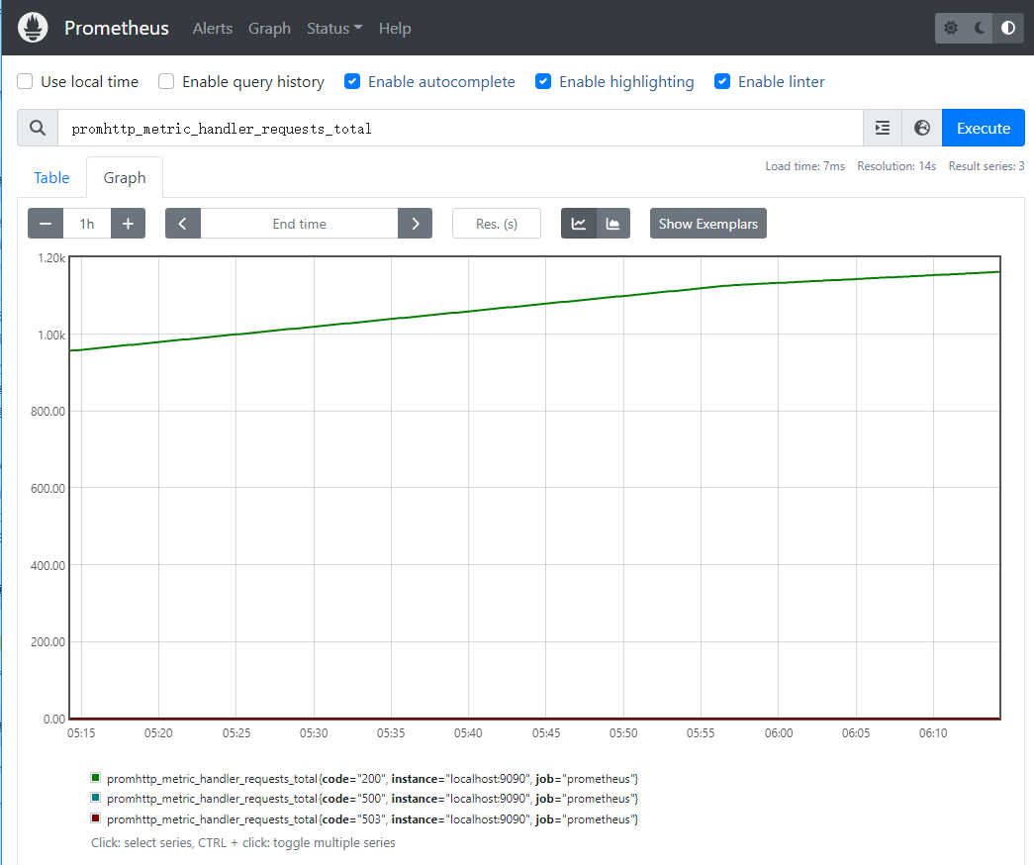1034x865 pixels.
Task: Select the browser-preferred theme contrast icon
Action: (x=1008, y=28)
